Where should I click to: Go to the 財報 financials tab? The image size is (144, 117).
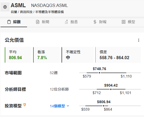click(100, 22)
